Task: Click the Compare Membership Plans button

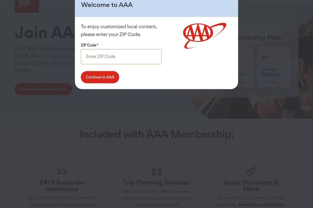Action: (x=43, y=89)
